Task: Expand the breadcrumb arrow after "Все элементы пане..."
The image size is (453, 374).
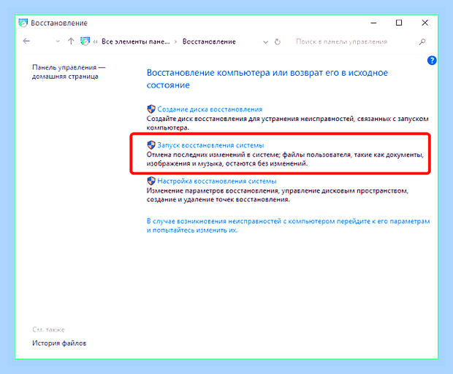Action: click(x=175, y=42)
